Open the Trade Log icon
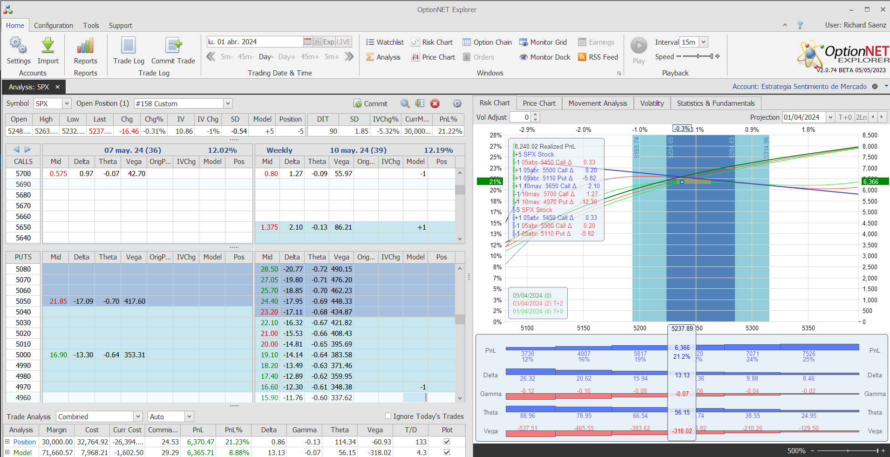890x457 pixels. 129,46
